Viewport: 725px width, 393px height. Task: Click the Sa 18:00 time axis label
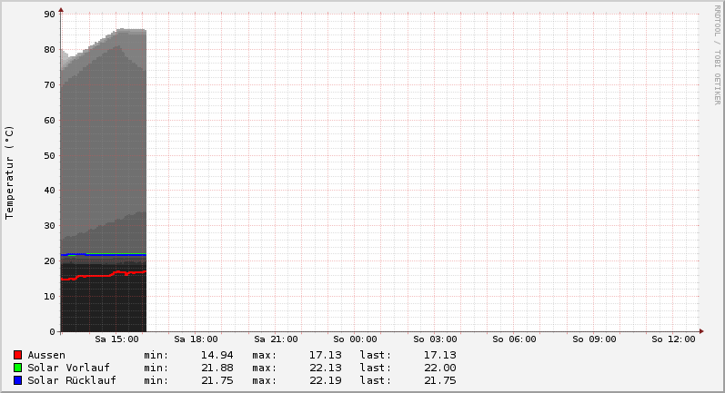[196, 339]
